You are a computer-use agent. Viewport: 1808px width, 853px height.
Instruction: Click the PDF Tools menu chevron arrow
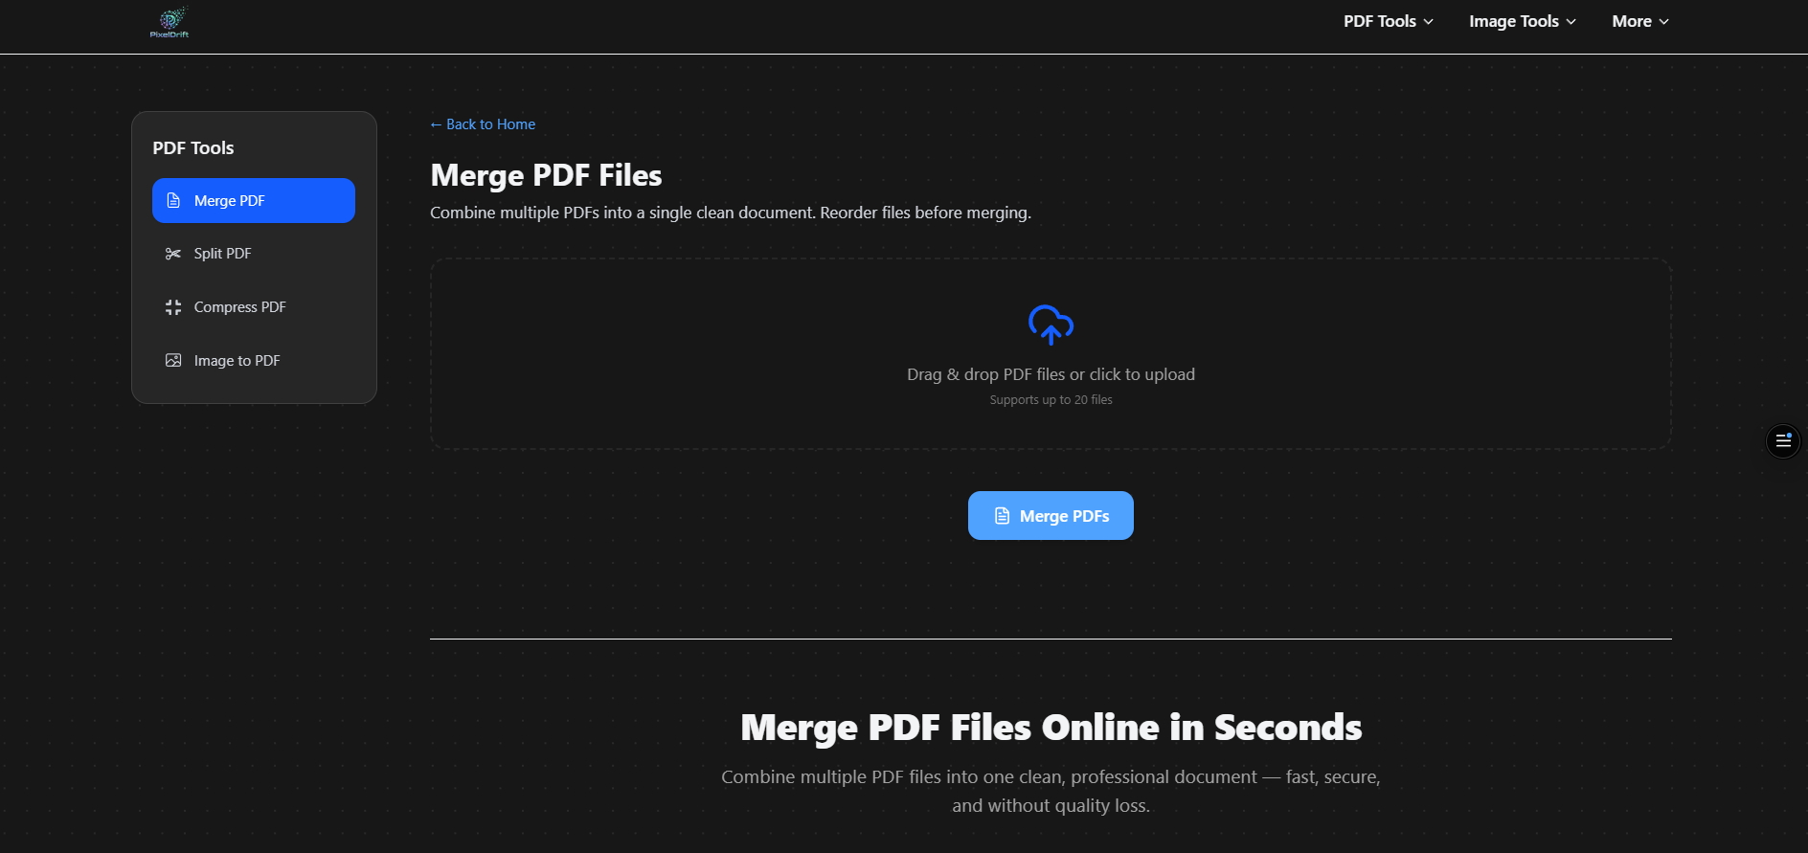[x=1429, y=22]
